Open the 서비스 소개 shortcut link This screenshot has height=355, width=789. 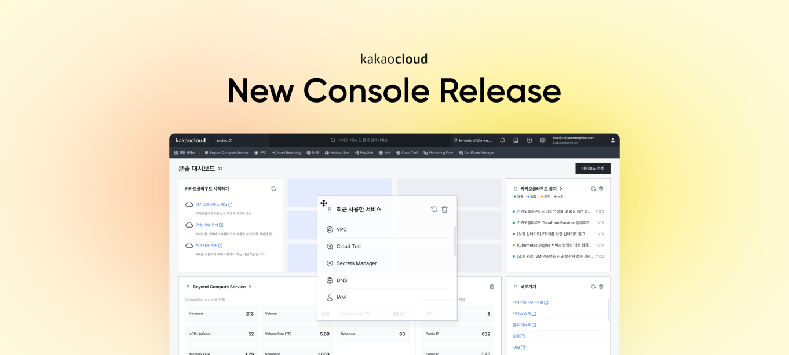(x=524, y=313)
